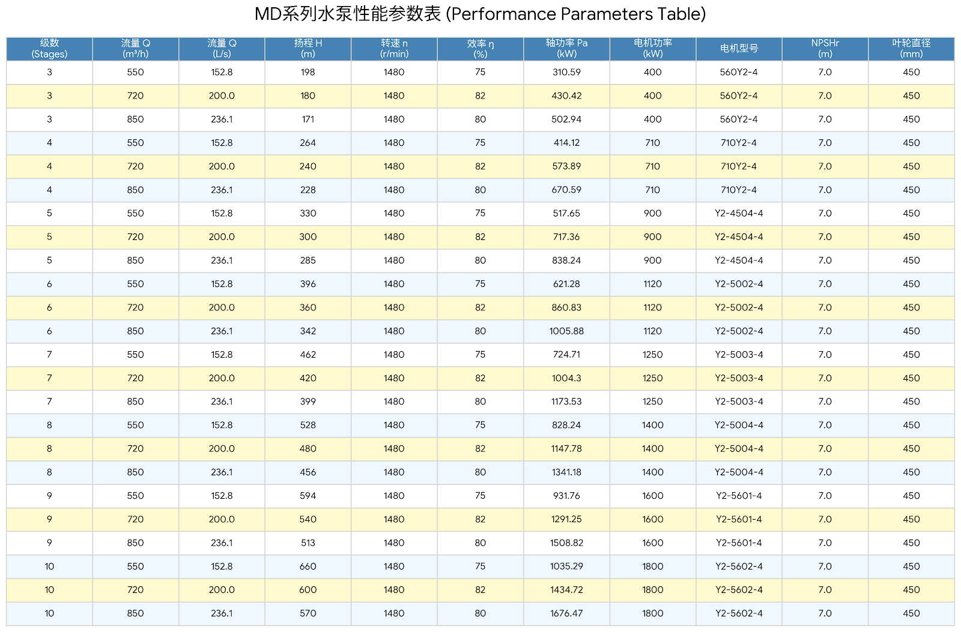Click speed '1480' in the 860.83 row

click(x=394, y=307)
